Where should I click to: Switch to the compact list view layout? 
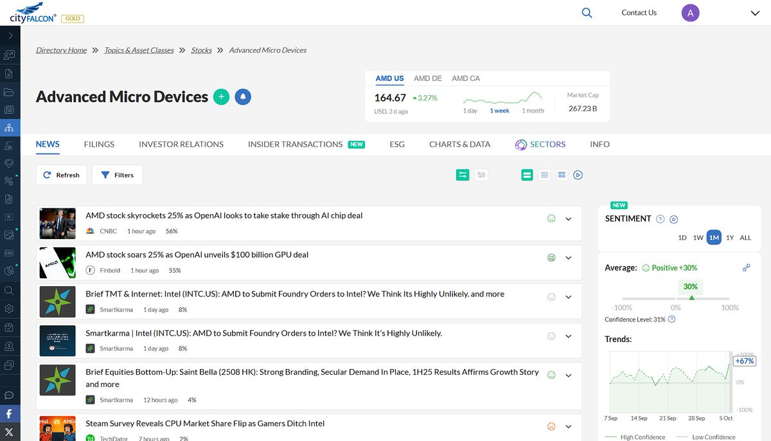pyautogui.click(x=545, y=175)
